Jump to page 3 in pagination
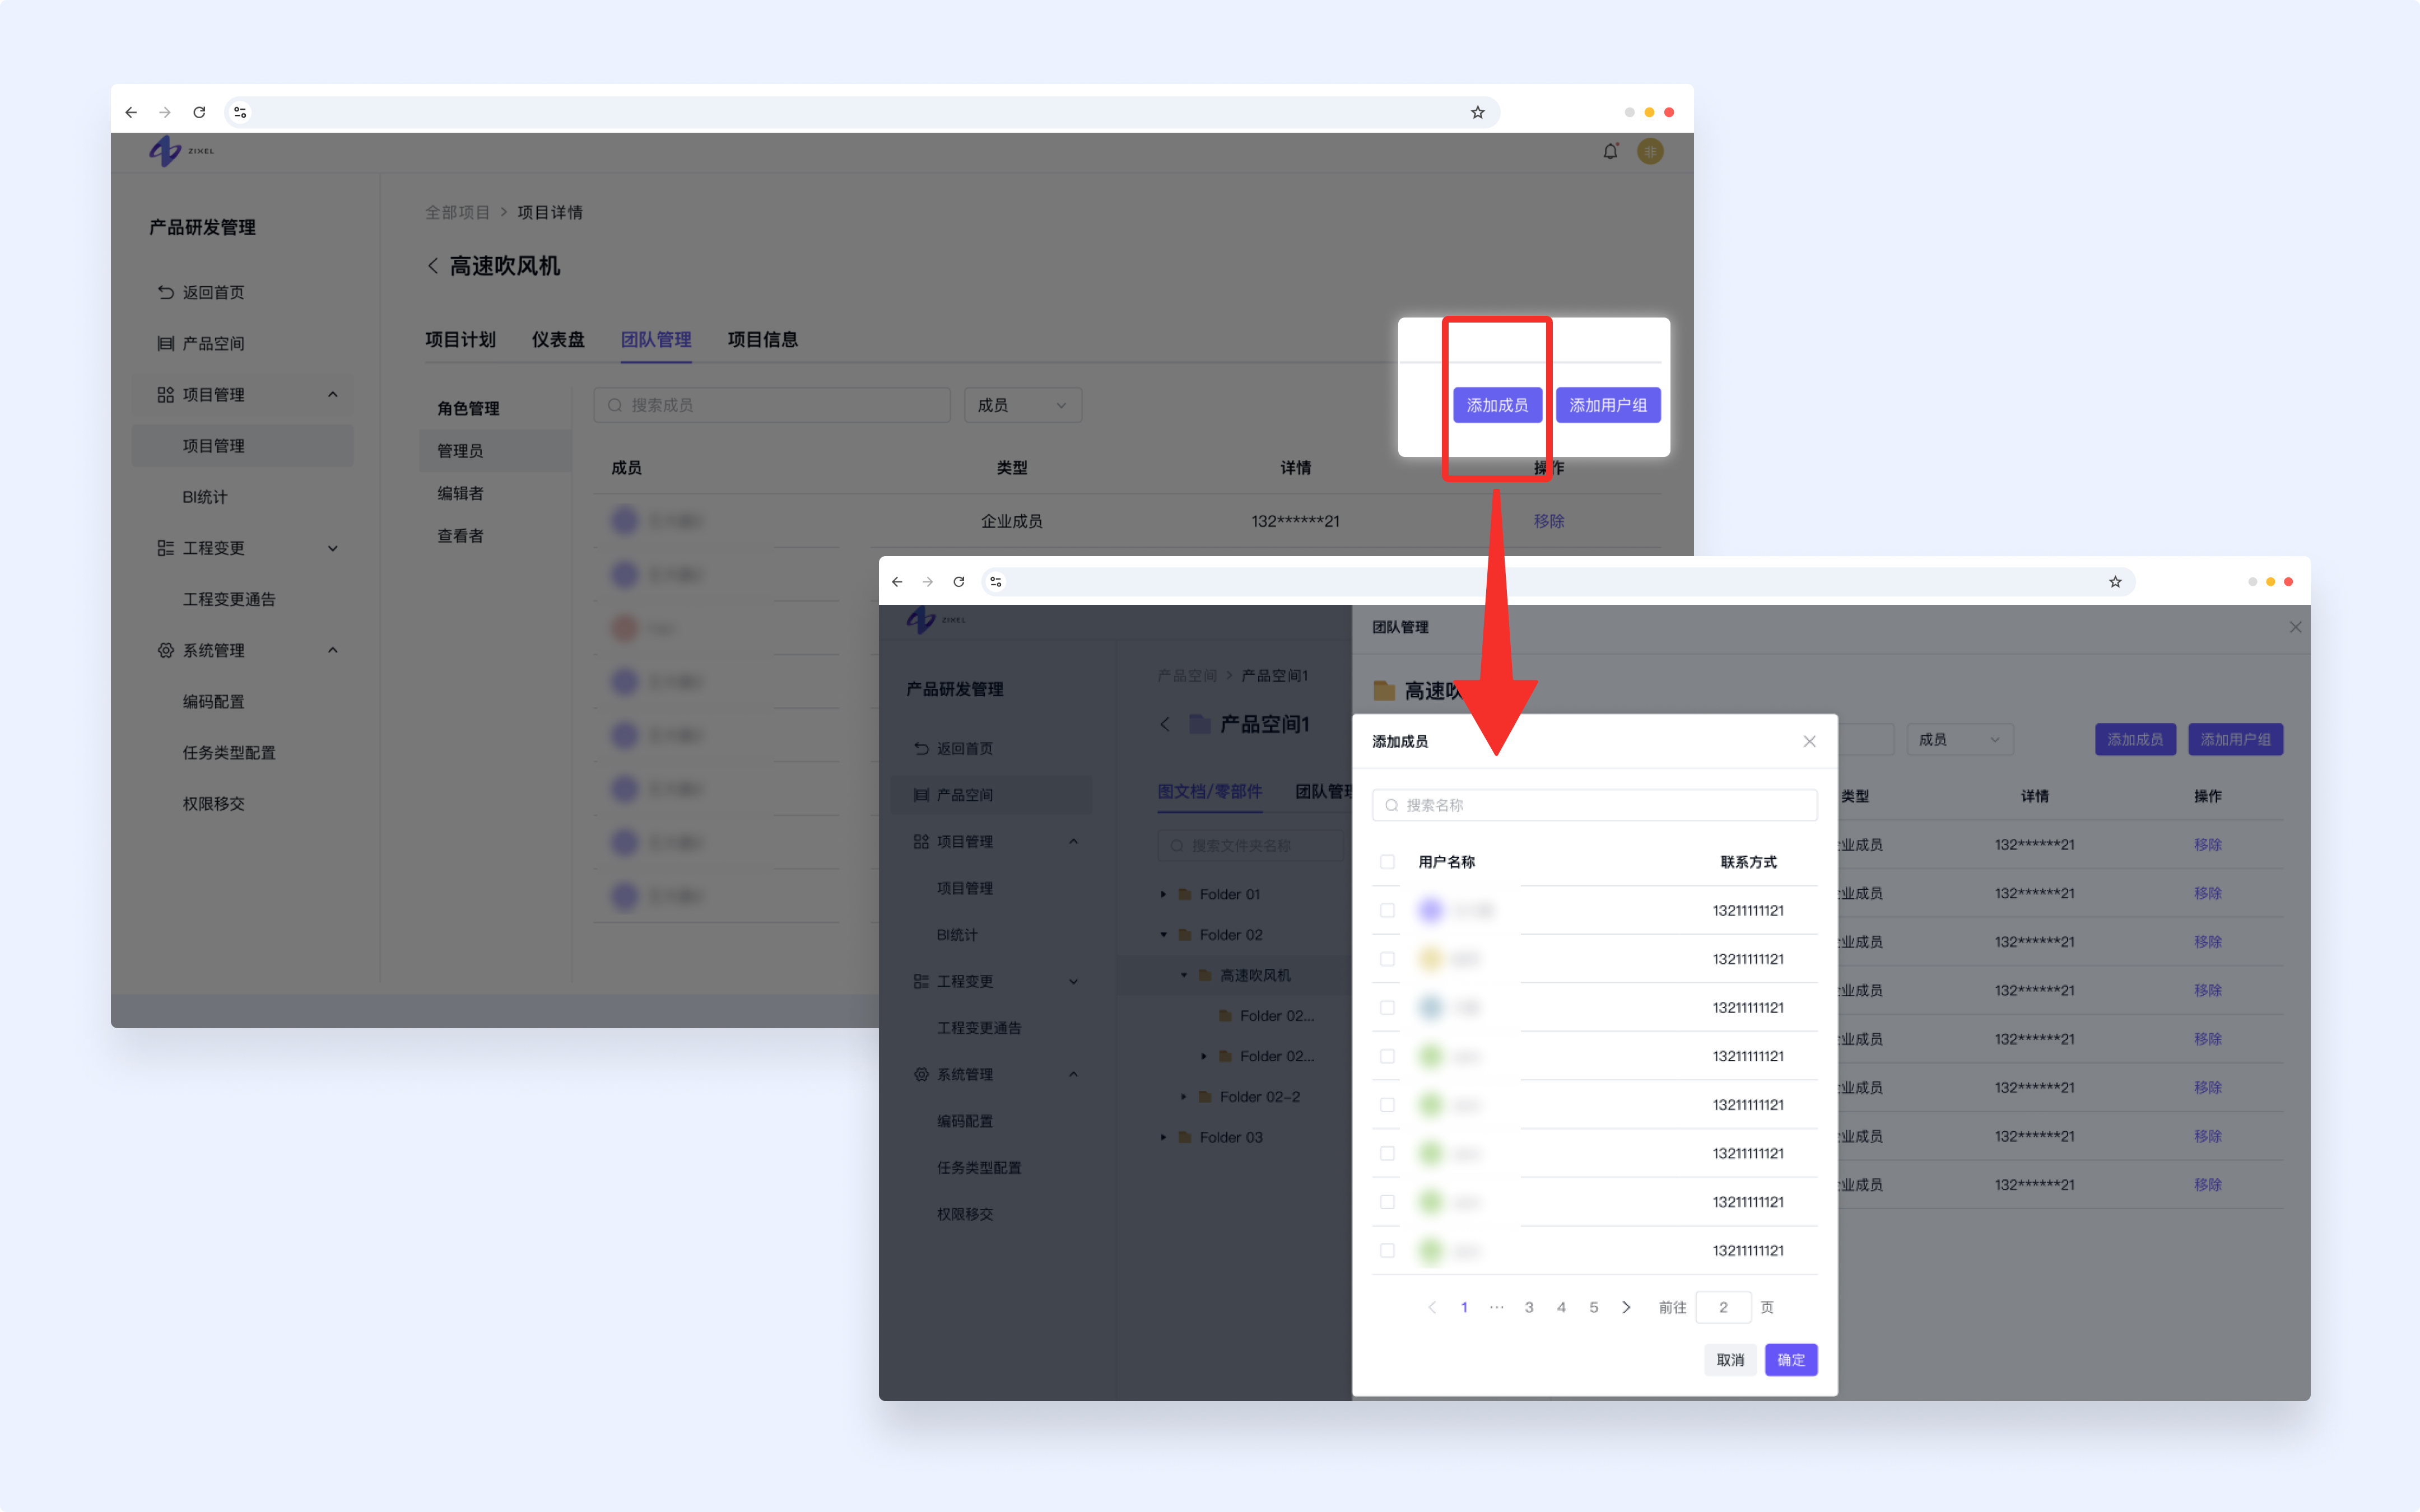Viewport: 2420px width, 1512px height. (1529, 1307)
